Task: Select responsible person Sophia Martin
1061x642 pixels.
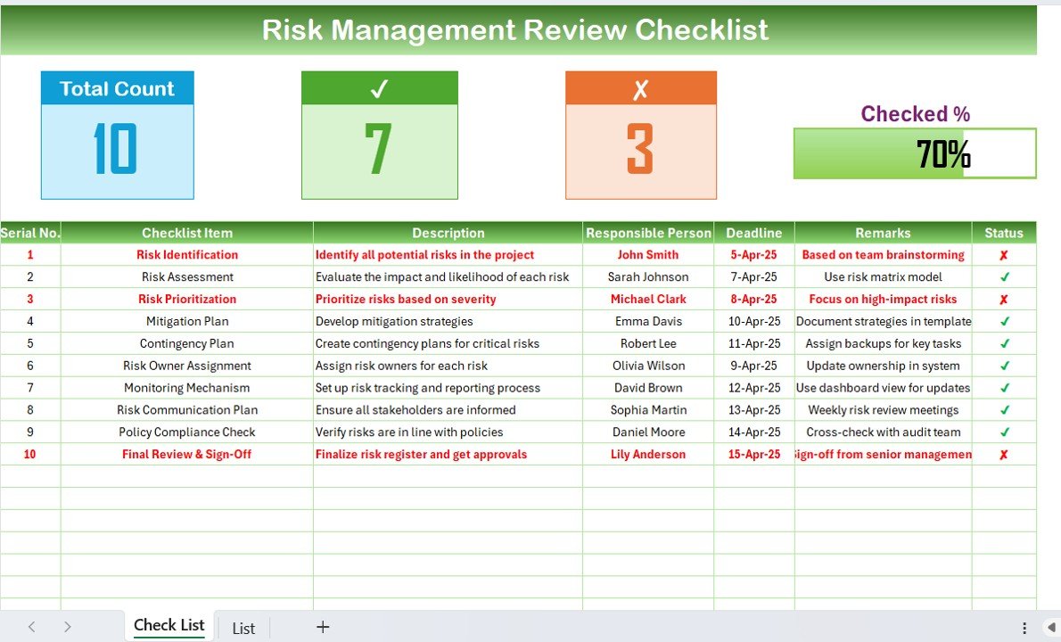Action: click(648, 410)
